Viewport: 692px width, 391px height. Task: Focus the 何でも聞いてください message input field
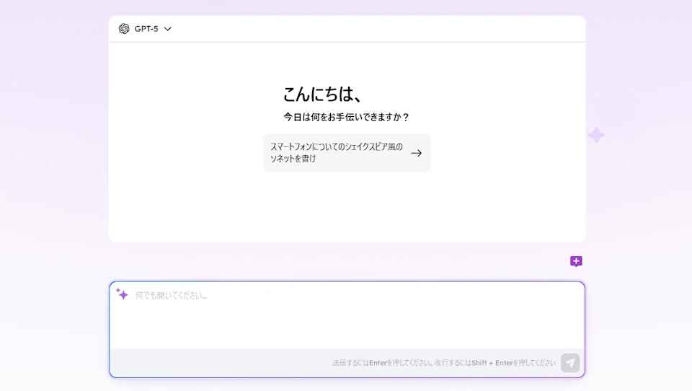click(347, 315)
